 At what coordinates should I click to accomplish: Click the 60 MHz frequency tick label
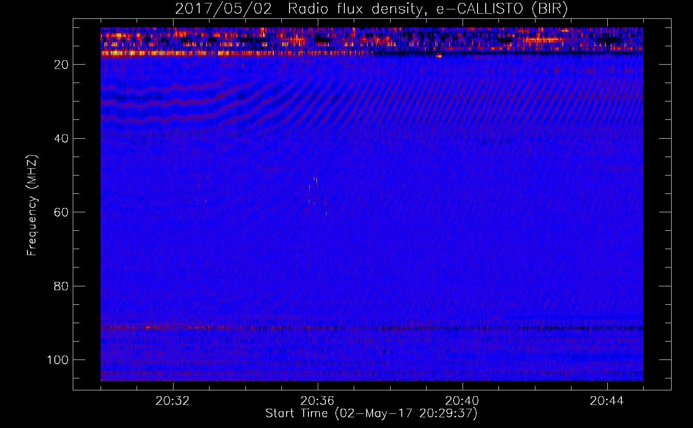[x=61, y=212]
